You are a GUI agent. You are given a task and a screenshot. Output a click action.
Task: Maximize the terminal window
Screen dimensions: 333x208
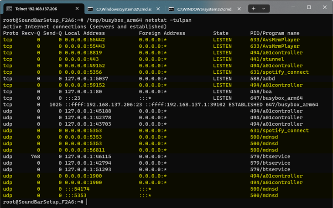pyautogui.click(x=309, y=7)
